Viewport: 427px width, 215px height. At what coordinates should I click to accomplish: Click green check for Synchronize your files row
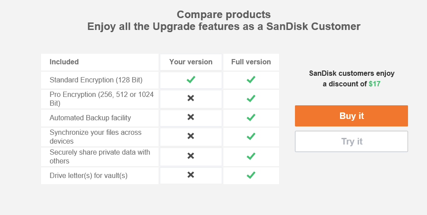[x=251, y=136]
